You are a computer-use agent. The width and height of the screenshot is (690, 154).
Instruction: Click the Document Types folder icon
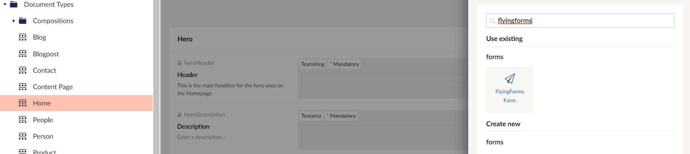coord(14,5)
